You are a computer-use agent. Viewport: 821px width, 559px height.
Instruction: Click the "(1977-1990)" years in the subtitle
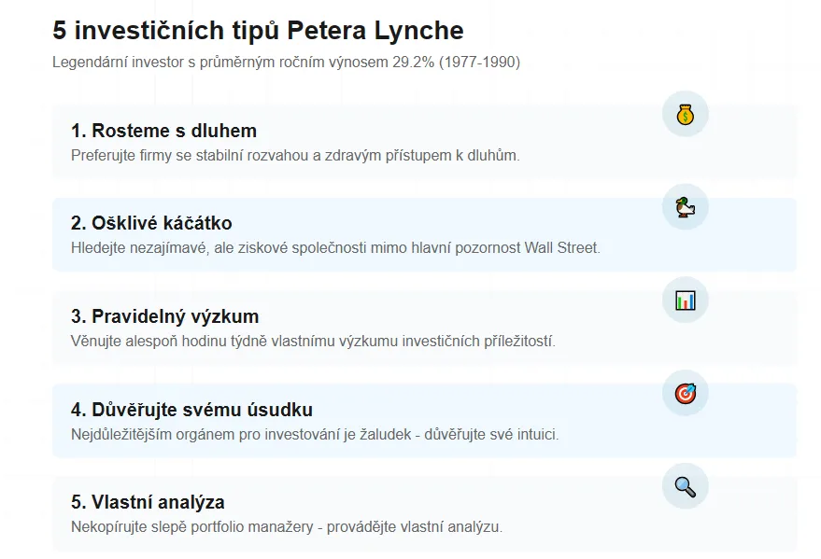pos(480,63)
